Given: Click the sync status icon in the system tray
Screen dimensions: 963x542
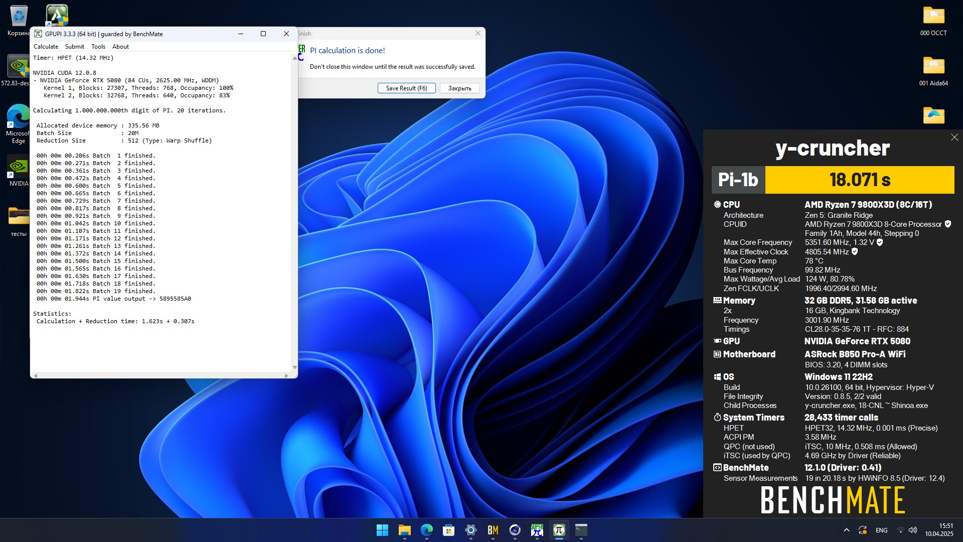Looking at the screenshot, I should (x=863, y=530).
